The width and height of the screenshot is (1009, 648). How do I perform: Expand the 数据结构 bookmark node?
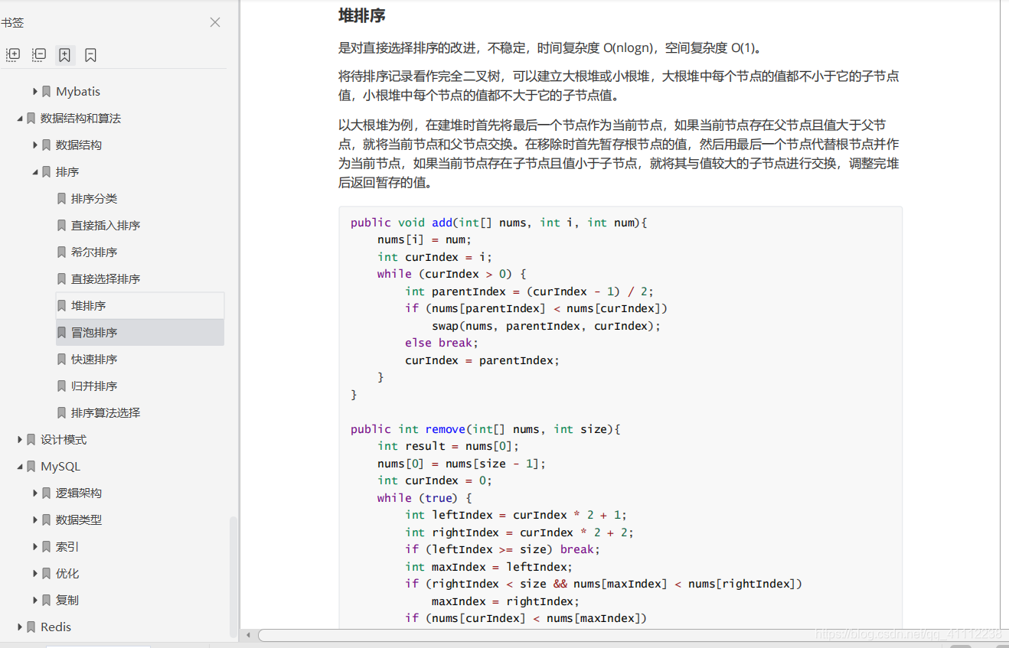[35, 145]
